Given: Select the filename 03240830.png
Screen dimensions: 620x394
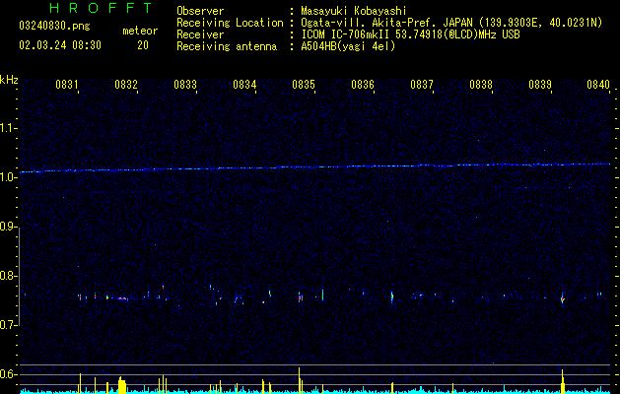Looking at the screenshot, I should point(54,26).
